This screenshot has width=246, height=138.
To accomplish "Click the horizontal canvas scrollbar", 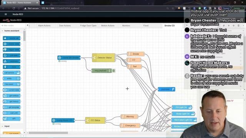I will click(x=48, y=133).
